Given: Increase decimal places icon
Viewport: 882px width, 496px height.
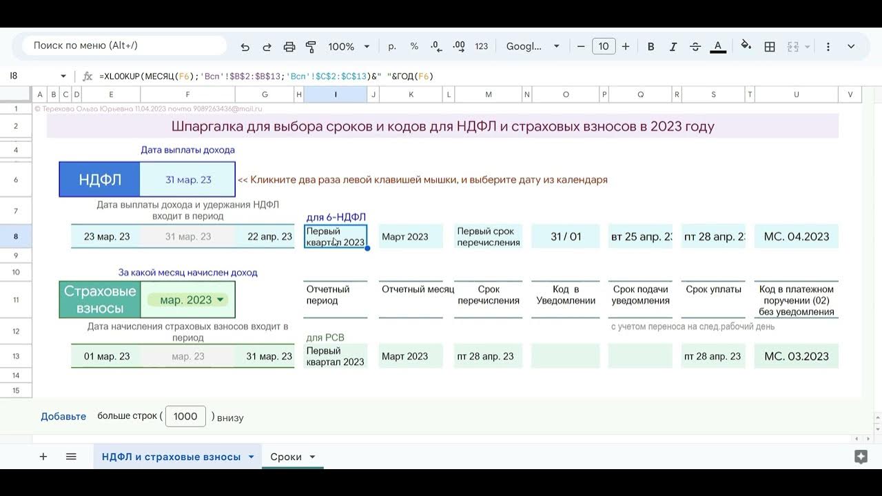Looking at the screenshot, I should tap(459, 46).
